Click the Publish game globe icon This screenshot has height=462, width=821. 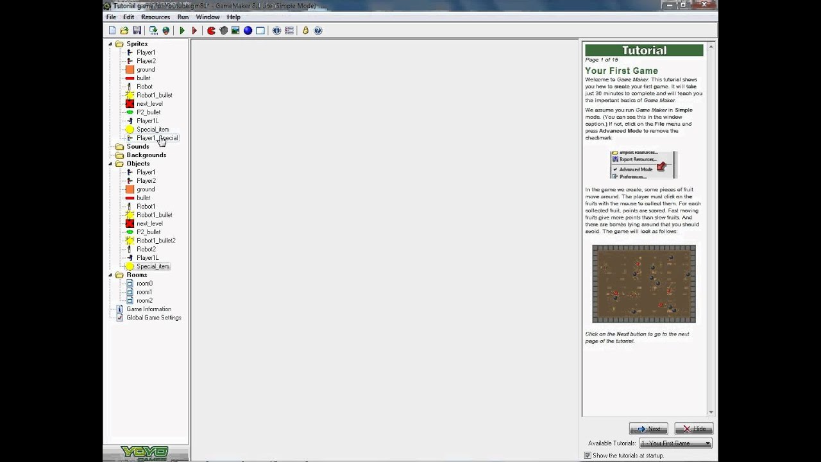click(166, 30)
